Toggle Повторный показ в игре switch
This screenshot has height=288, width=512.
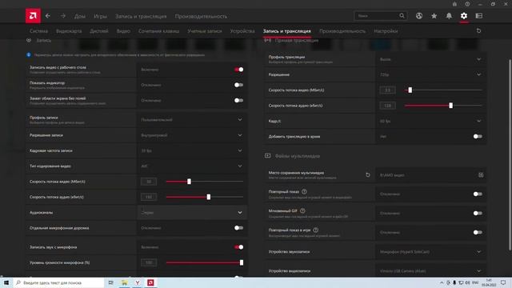[x=478, y=233]
